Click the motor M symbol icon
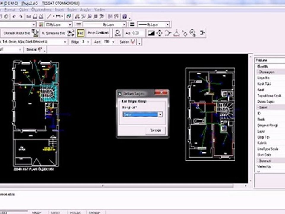 (x=193, y=33)
